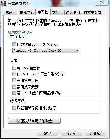The image size is (110, 139).
Task: Open the Windows XP (Service Pack 3) dropdown
Action: [46, 50]
